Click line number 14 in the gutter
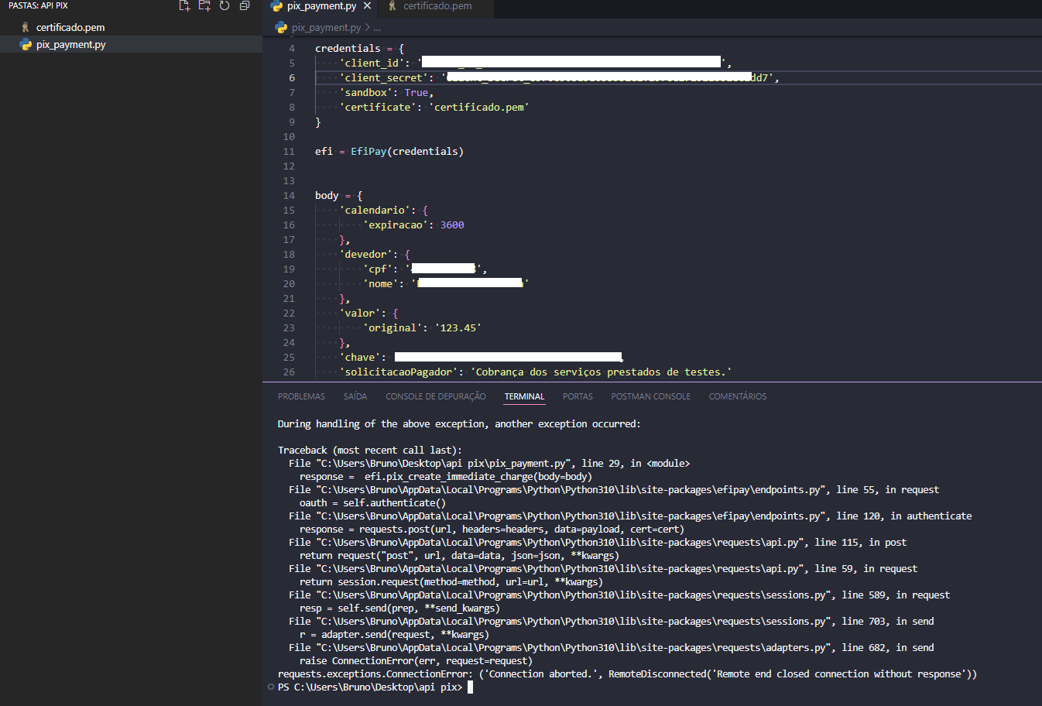The height and width of the screenshot is (706, 1042). [x=289, y=195]
